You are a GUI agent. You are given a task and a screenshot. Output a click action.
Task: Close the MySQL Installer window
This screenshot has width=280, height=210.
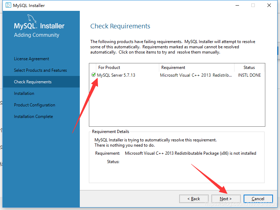point(269,5)
